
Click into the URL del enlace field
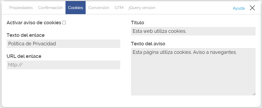pyautogui.click(x=63, y=65)
